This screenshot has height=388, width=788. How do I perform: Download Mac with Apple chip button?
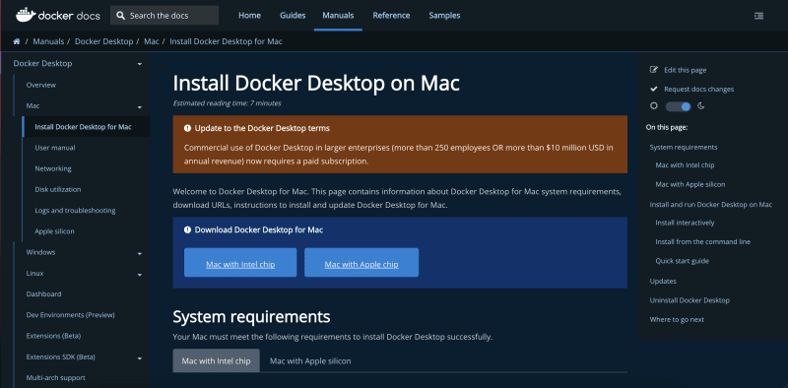pos(361,262)
